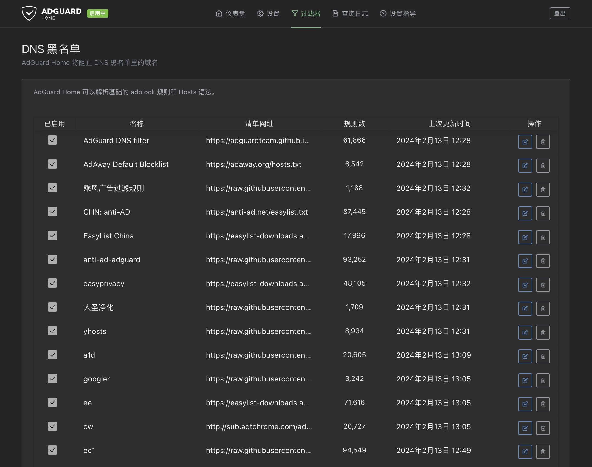This screenshot has height=467, width=592.
Task: Sort by 名称 column header
Action: (137, 124)
